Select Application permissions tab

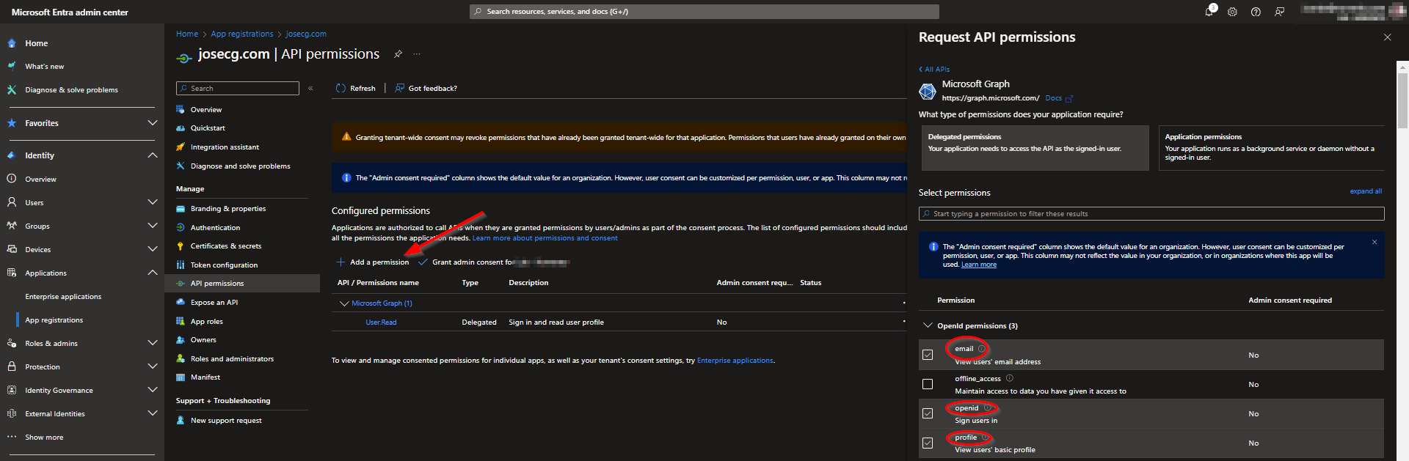[1270, 147]
